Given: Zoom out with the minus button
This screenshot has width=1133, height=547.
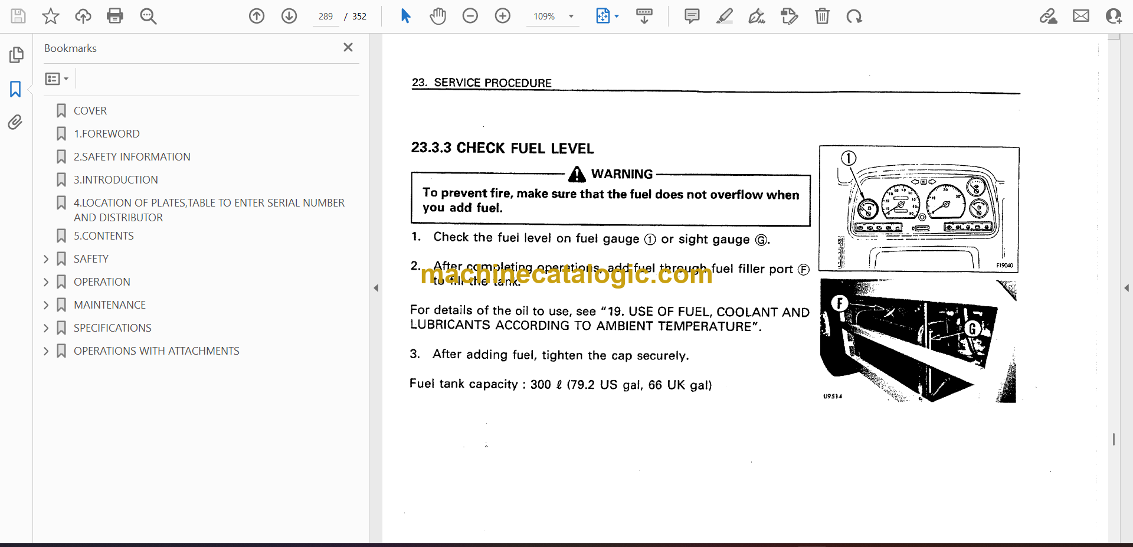Looking at the screenshot, I should point(470,16).
